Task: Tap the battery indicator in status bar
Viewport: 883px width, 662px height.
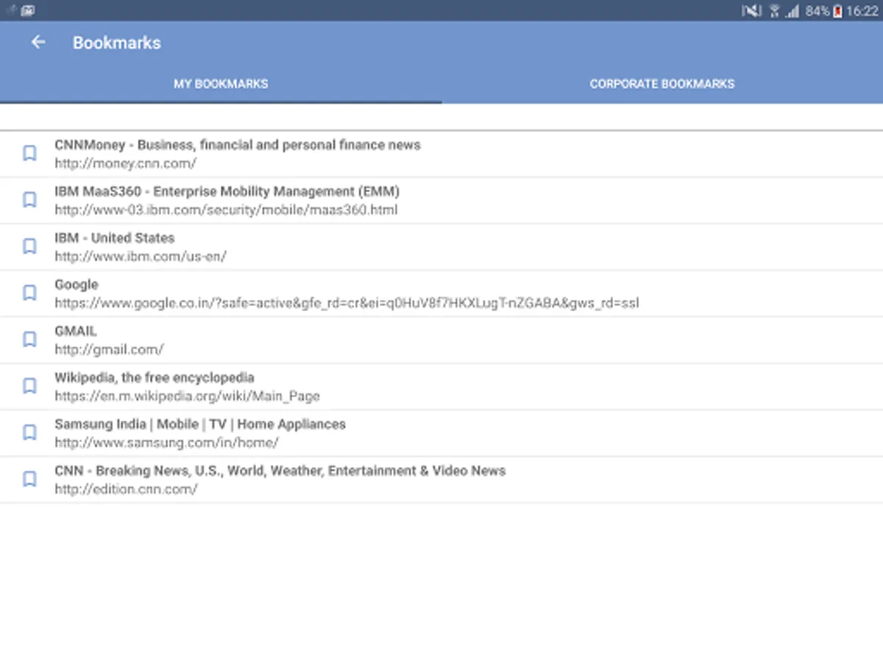Action: tap(837, 11)
